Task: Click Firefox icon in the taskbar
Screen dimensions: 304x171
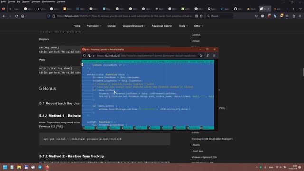Action: point(47,167)
